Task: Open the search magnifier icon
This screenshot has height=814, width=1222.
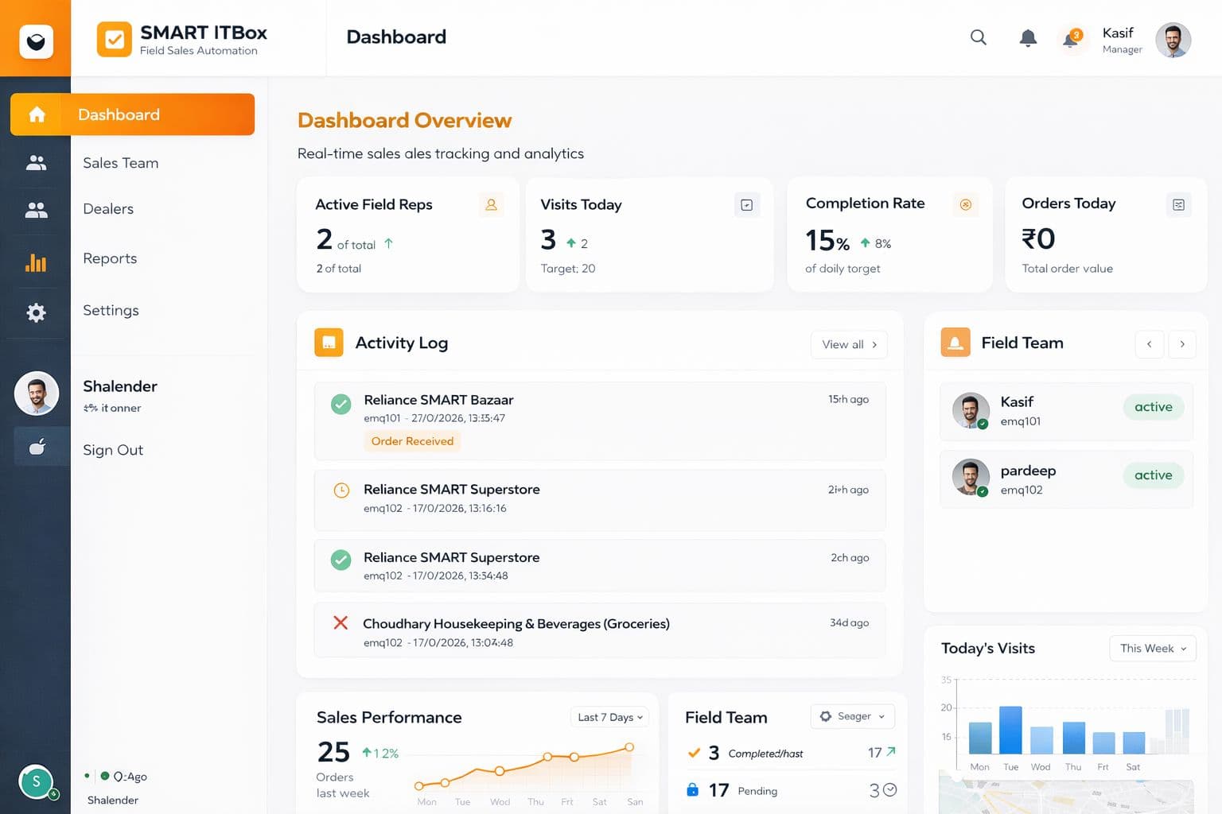Action: [x=979, y=37]
